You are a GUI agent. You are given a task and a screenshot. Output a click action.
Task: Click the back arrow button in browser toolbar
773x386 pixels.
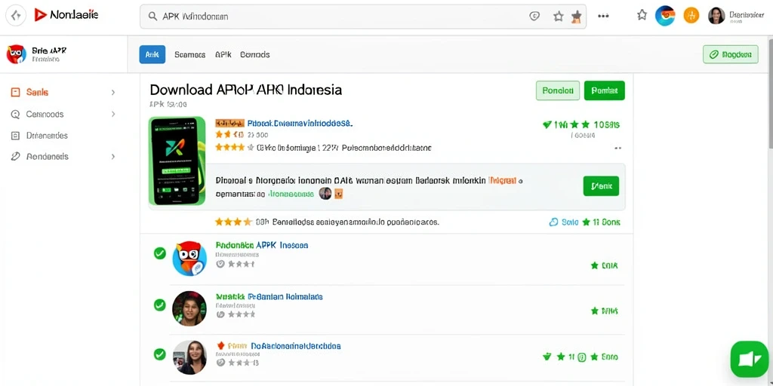(16, 16)
